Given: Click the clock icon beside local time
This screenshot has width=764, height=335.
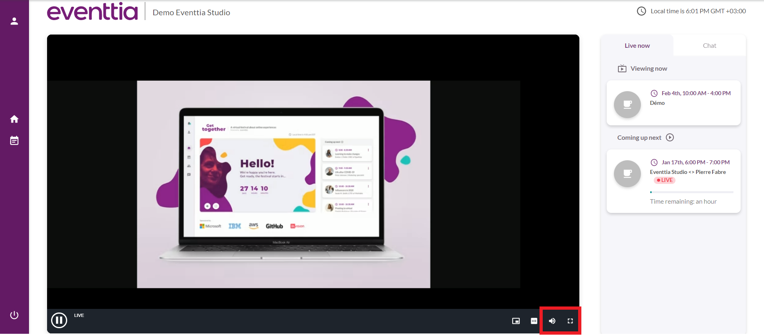Looking at the screenshot, I should point(641,11).
